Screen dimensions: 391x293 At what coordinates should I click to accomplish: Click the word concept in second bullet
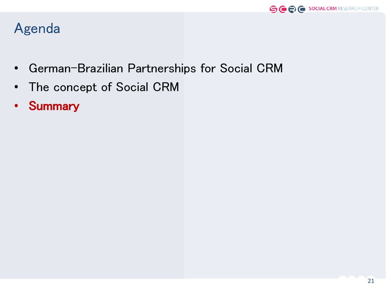coord(75,88)
